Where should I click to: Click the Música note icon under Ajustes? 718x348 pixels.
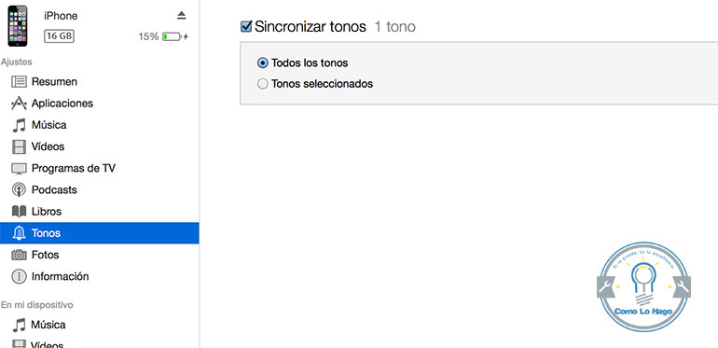click(x=19, y=125)
